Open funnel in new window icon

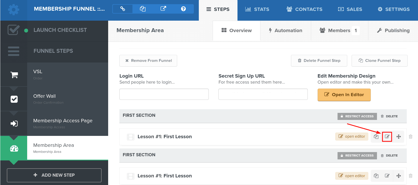(163, 9)
